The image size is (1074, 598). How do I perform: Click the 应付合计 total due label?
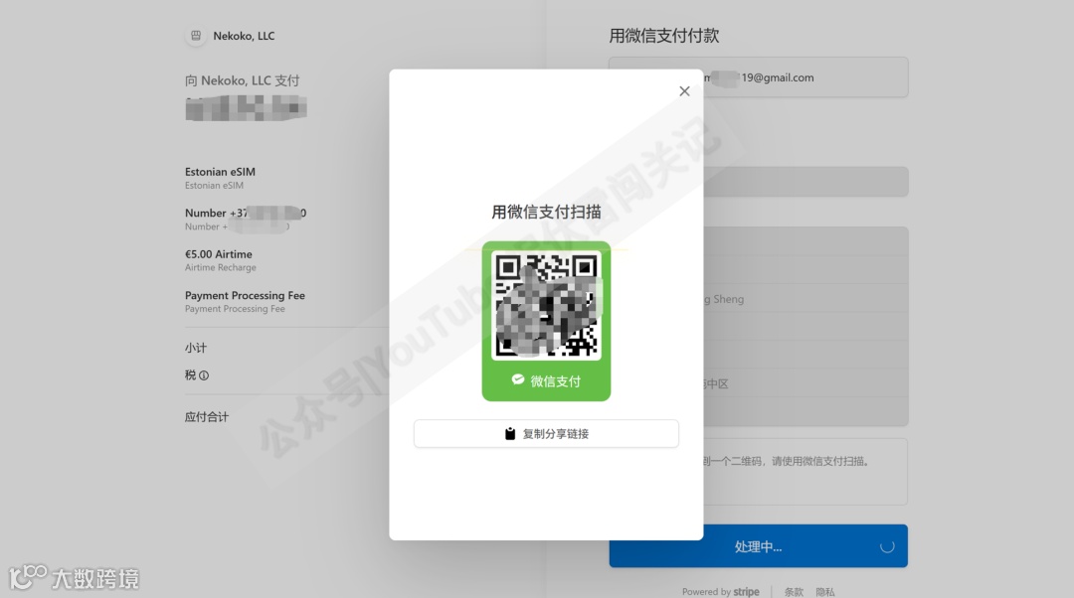tap(206, 416)
